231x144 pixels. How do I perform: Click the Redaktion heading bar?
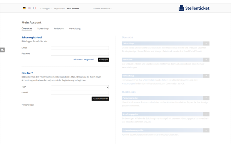[162, 60]
